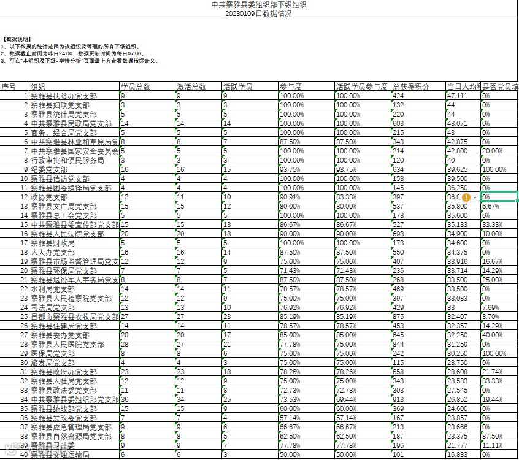Select the 20230109日数据情况 subtitle

258,13
